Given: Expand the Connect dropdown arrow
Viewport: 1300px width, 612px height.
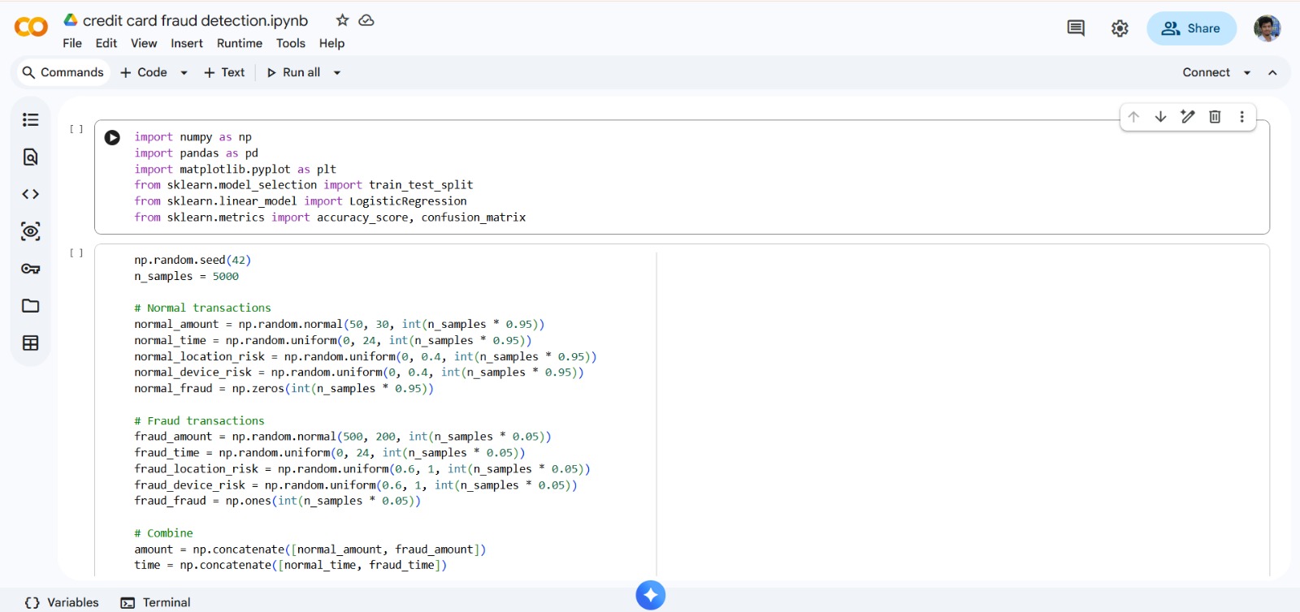Looking at the screenshot, I should click(x=1247, y=73).
